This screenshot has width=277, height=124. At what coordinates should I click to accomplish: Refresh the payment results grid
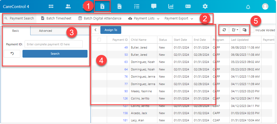[x=224, y=30]
